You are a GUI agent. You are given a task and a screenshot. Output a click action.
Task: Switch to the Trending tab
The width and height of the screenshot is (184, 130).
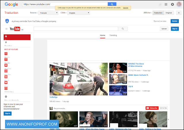coord(113,35)
